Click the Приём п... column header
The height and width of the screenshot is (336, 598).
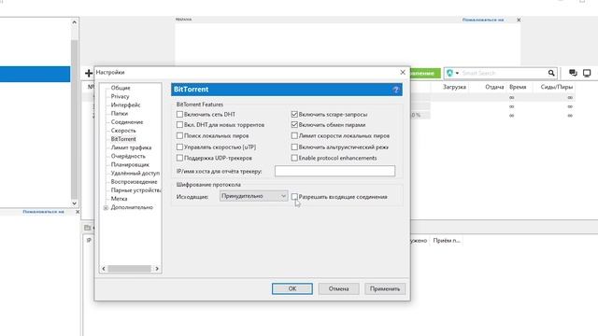click(447, 241)
